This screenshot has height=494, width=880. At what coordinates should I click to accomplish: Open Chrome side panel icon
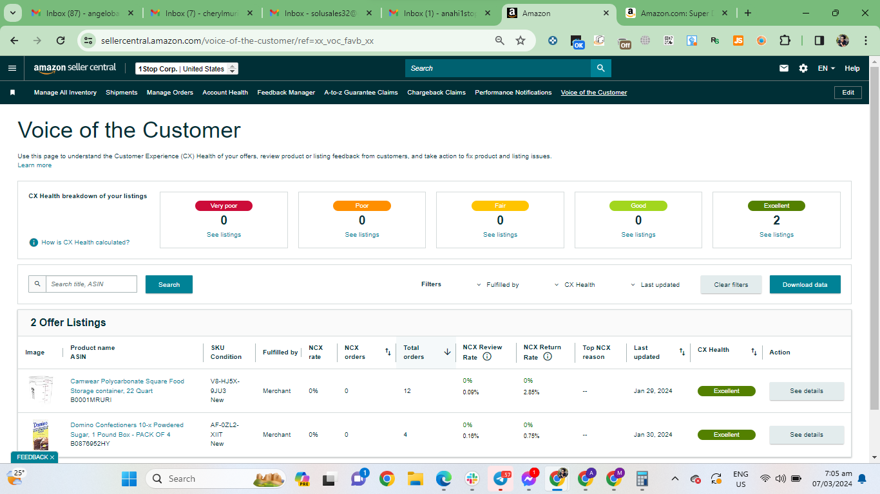click(x=819, y=41)
